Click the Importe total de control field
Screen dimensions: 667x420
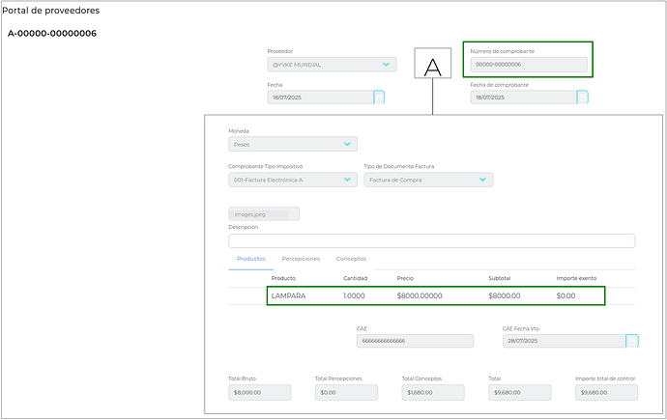606,393
